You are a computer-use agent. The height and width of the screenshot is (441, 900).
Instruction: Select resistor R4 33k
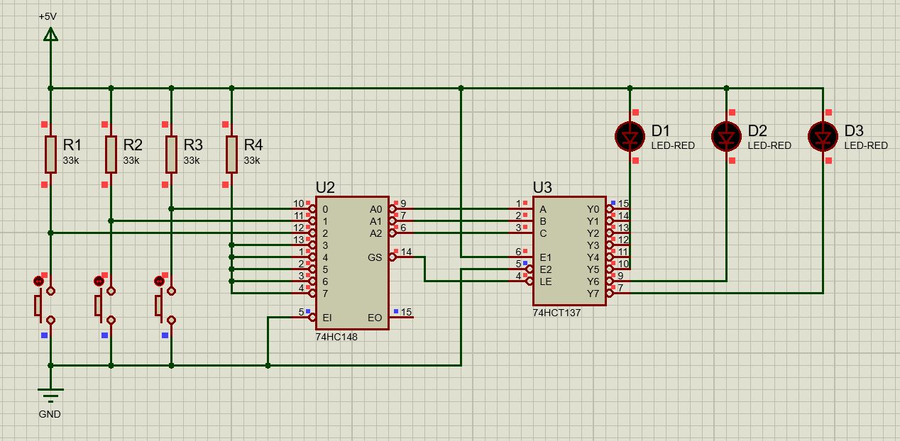click(231, 155)
